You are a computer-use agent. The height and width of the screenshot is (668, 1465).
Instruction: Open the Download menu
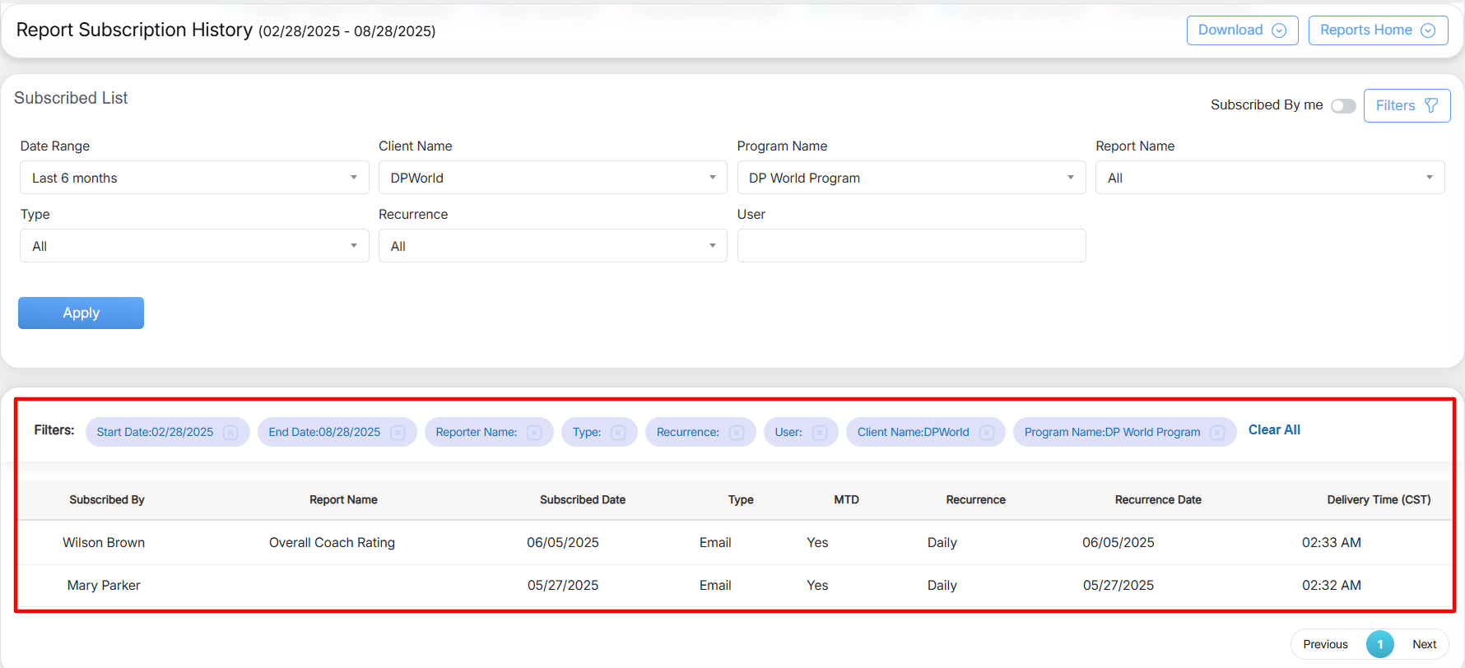pyautogui.click(x=1242, y=30)
